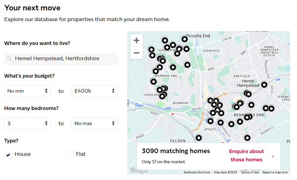Tick the Flat type checkbox

[x=70, y=155]
